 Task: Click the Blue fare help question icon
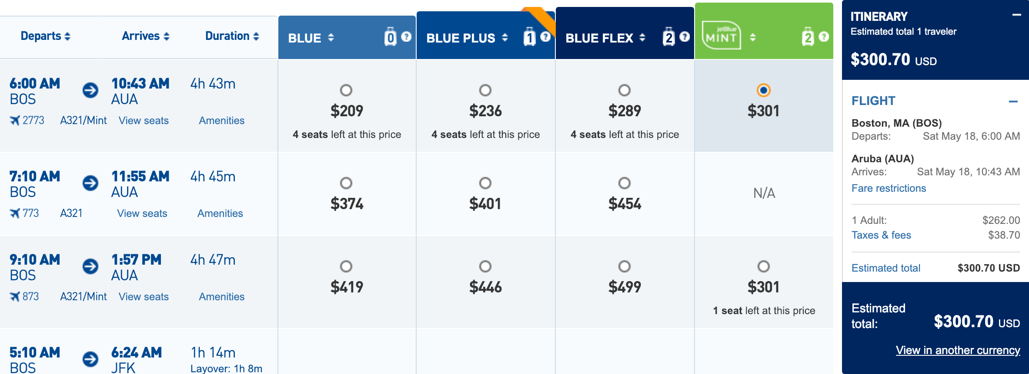click(406, 37)
